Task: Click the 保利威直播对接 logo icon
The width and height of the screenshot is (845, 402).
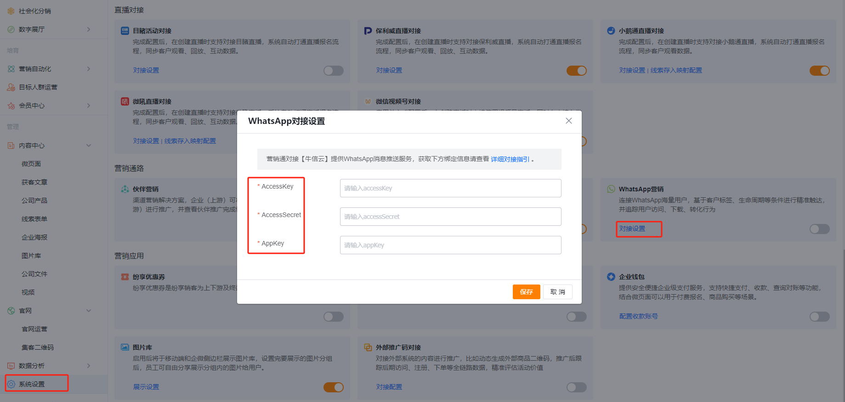Action: [368, 31]
